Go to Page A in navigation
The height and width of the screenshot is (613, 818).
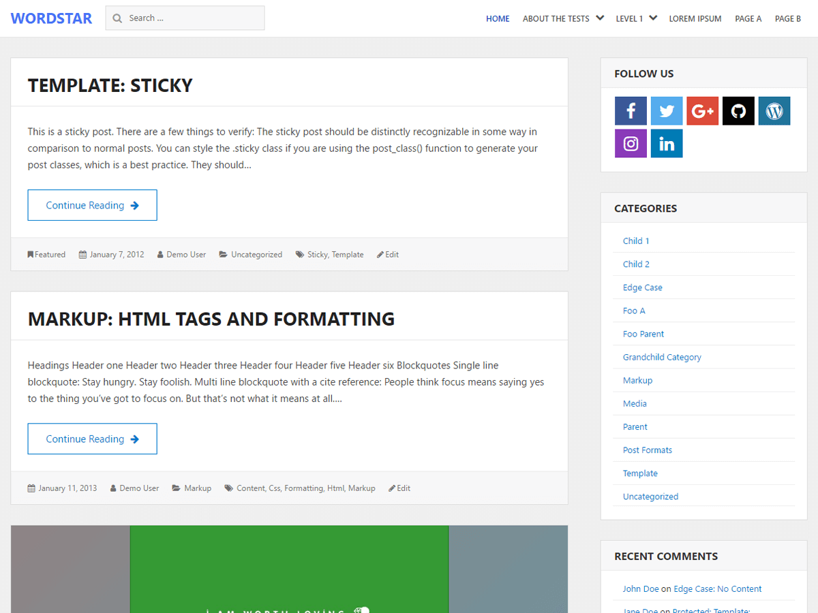pyautogui.click(x=748, y=19)
